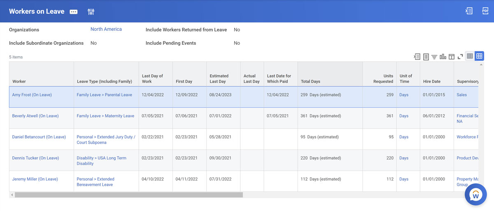
Task: Open the North America organization link
Action: point(106,29)
